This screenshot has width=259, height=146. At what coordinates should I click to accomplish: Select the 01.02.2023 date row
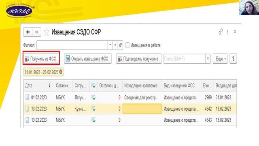(130, 97)
